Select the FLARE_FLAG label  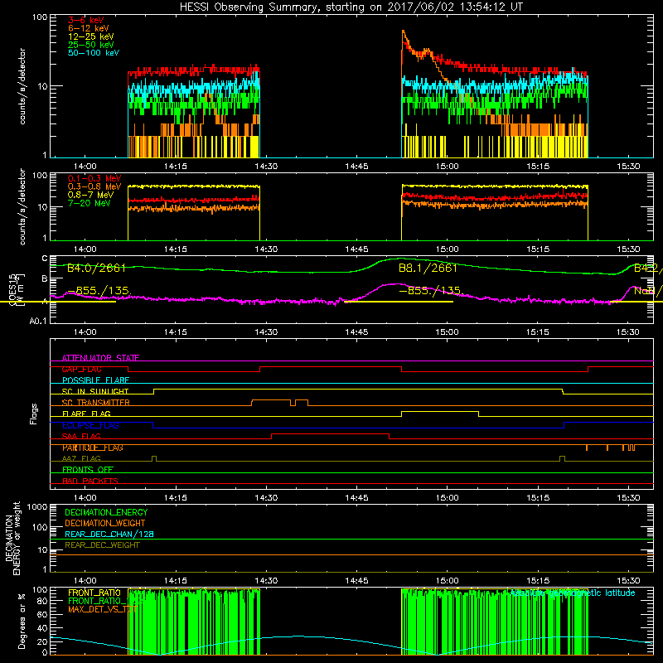86,414
